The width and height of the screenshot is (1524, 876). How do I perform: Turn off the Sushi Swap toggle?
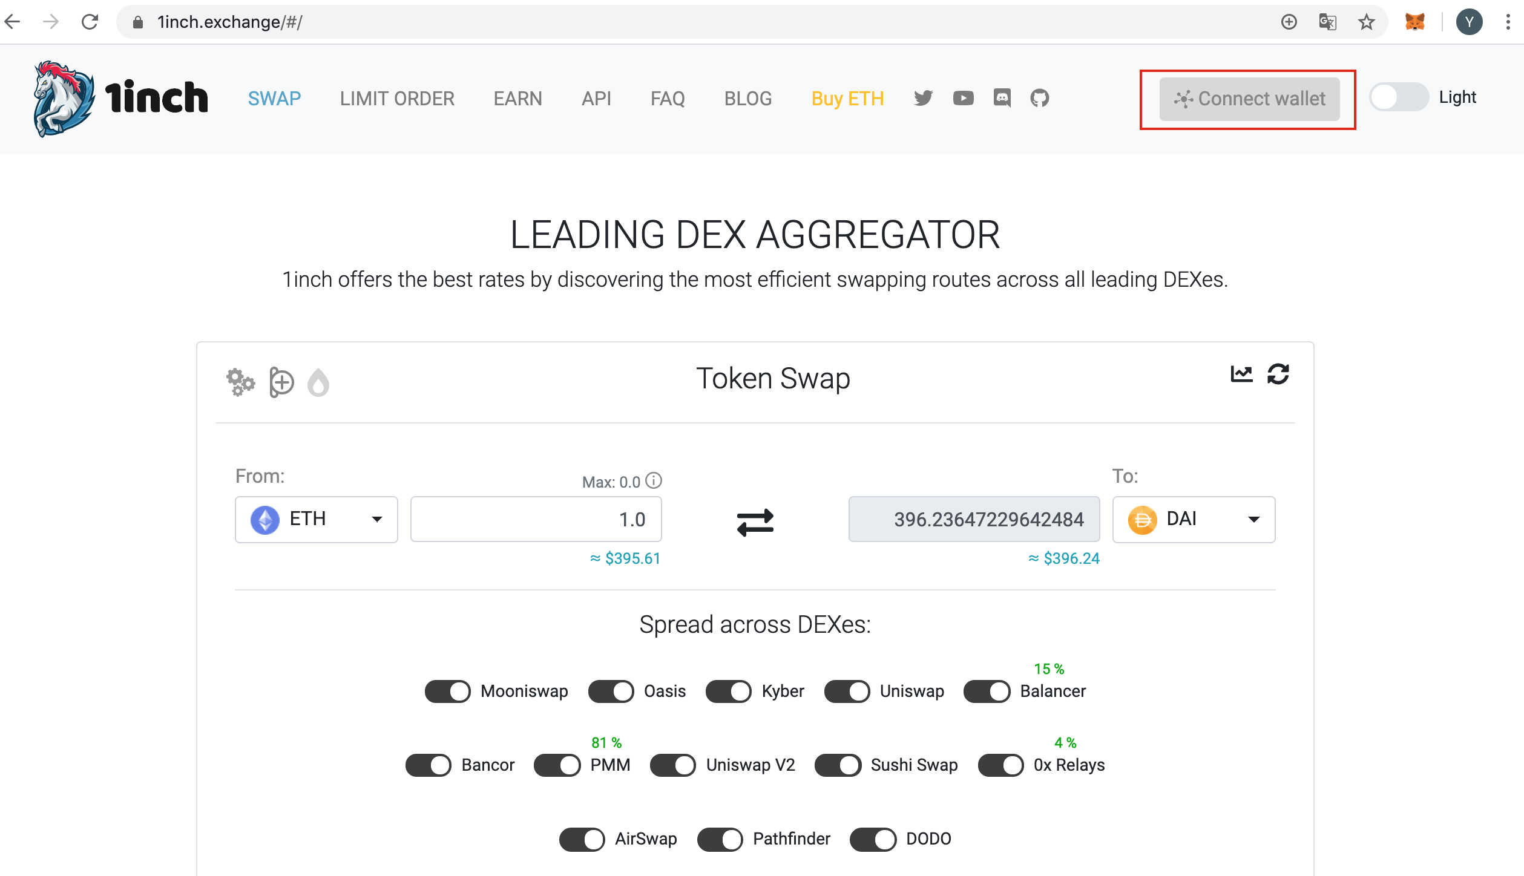click(838, 765)
